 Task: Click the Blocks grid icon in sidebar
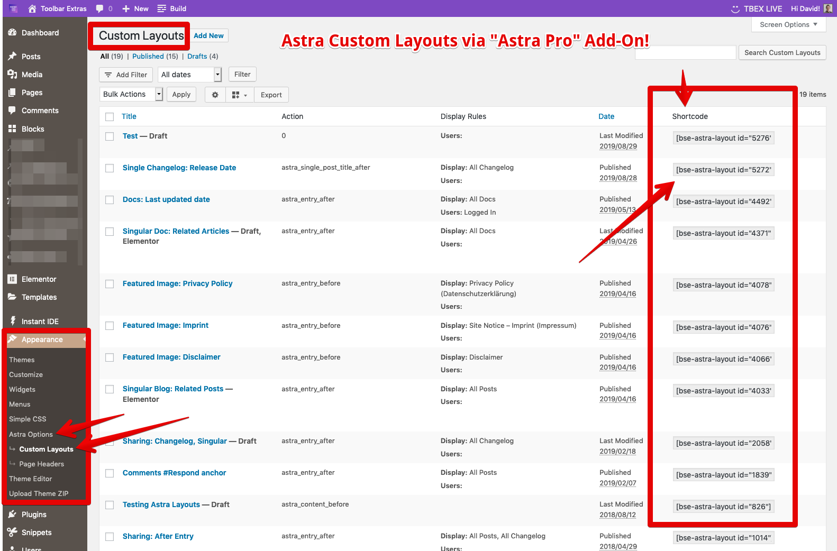12,128
